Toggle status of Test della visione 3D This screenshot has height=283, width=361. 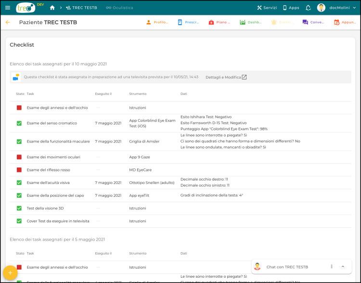pos(19,208)
